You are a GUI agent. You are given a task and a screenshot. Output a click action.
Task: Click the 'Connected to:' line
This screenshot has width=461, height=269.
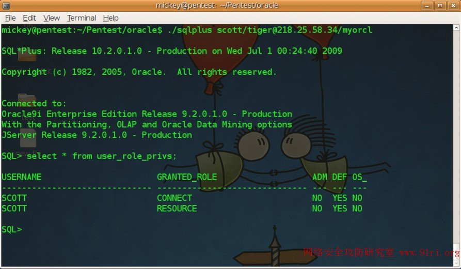click(34, 103)
